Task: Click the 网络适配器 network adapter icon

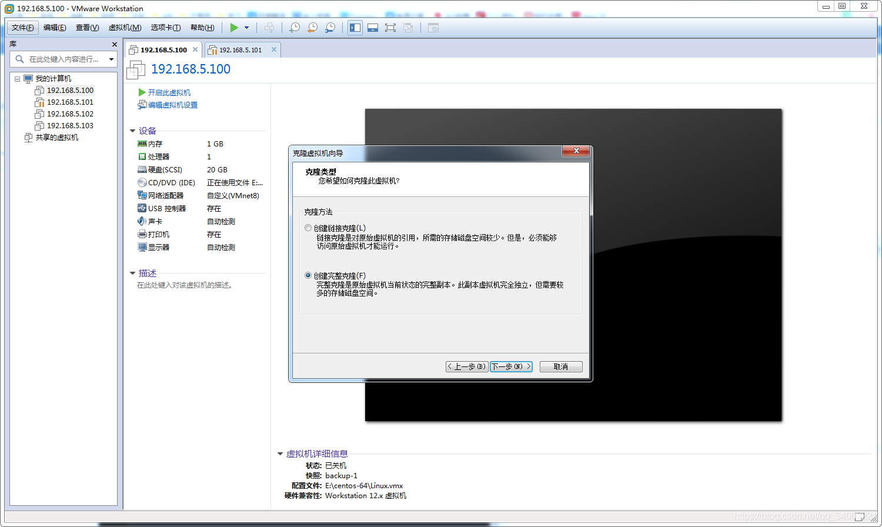Action: click(142, 195)
